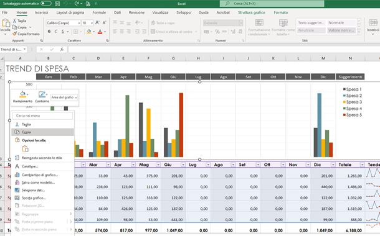Click the Formattazione condizionale icon
Screen dimensions: 380x236
(259, 23)
